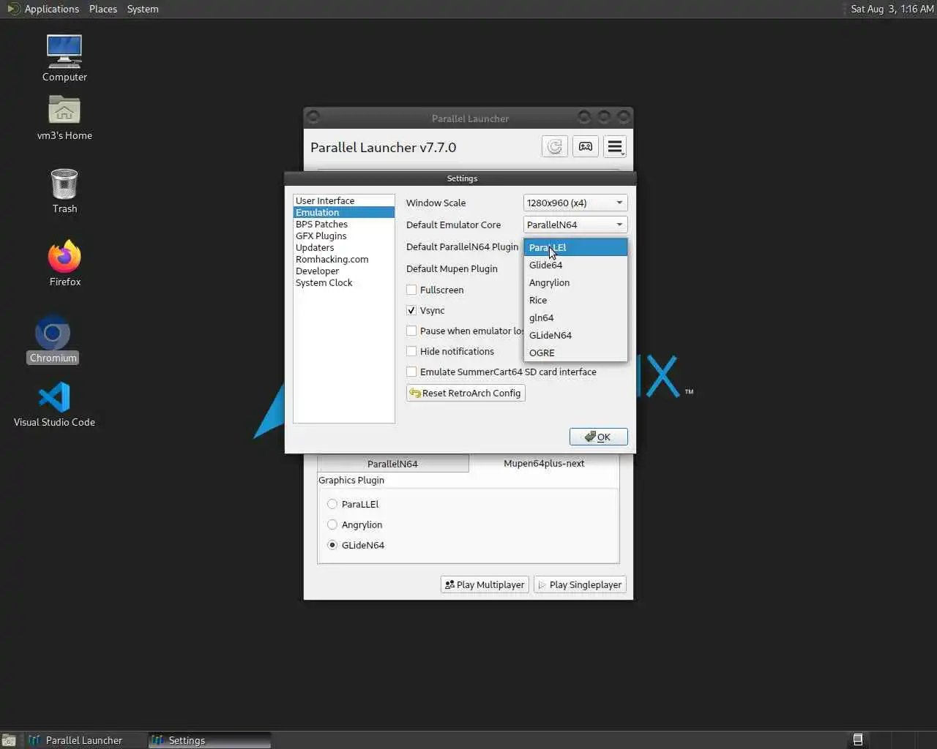This screenshot has height=749, width=937.
Task: Open hamburger menu in Parallel Launcher
Action: pyautogui.click(x=615, y=146)
